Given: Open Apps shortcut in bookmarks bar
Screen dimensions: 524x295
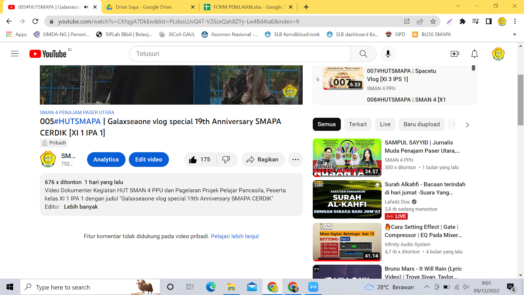Looking at the screenshot, I should [x=16, y=34].
